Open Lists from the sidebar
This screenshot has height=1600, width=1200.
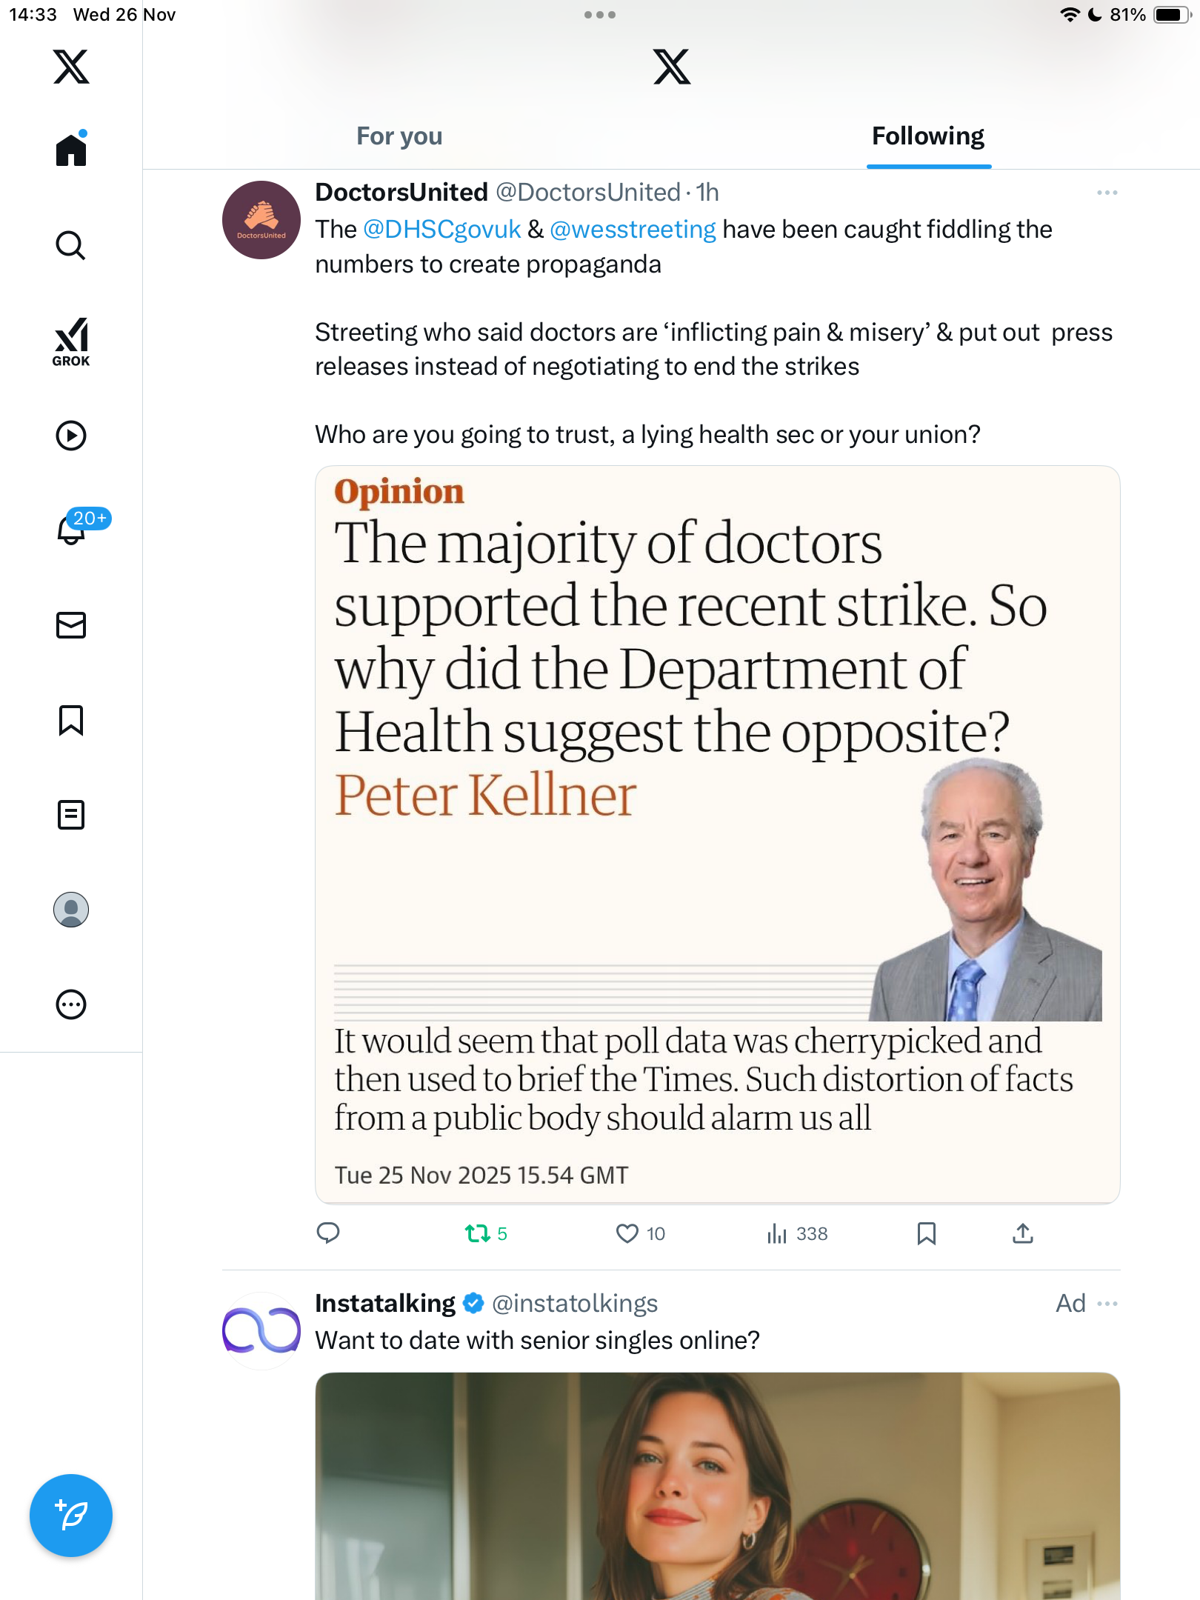[71, 815]
